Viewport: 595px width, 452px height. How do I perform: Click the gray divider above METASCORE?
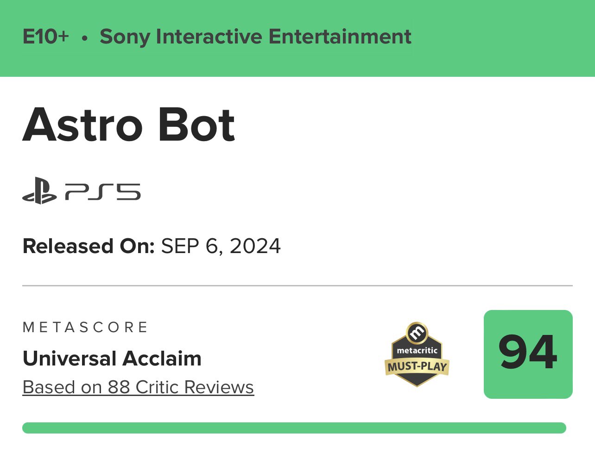pyautogui.click(x=297, y=286)
